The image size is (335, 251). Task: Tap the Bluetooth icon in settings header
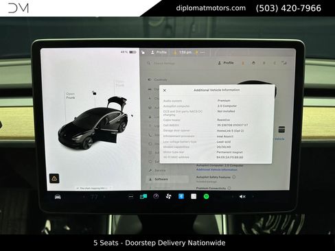[264, 63]
